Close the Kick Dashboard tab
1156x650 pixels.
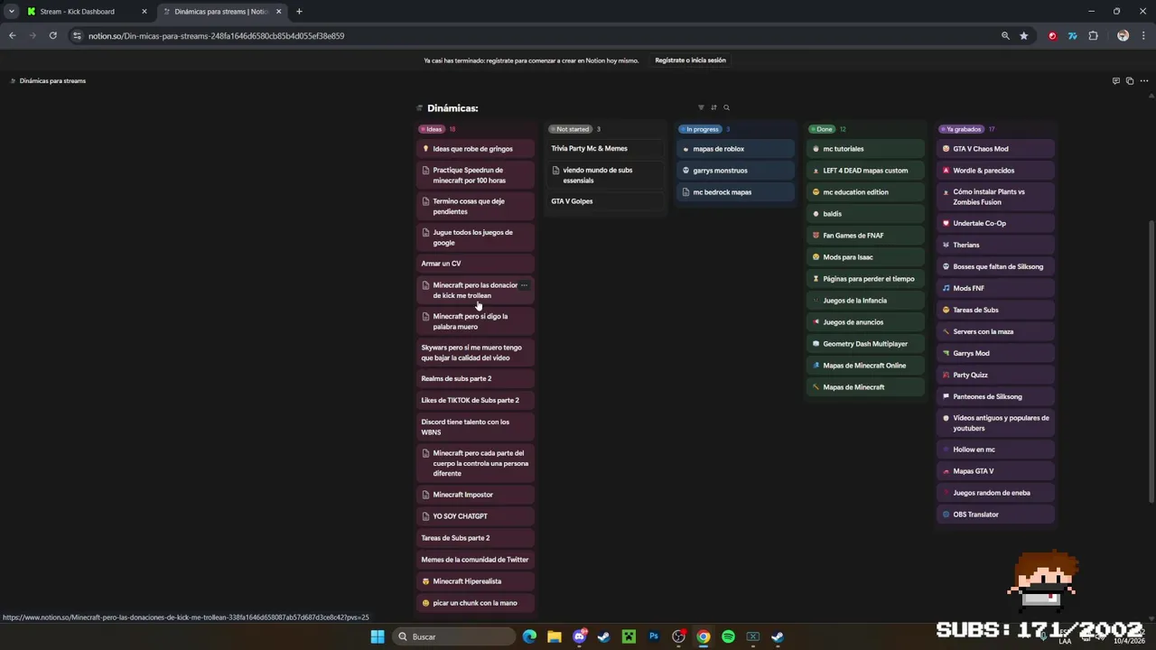pyautogui.click(x=144, y=12)
